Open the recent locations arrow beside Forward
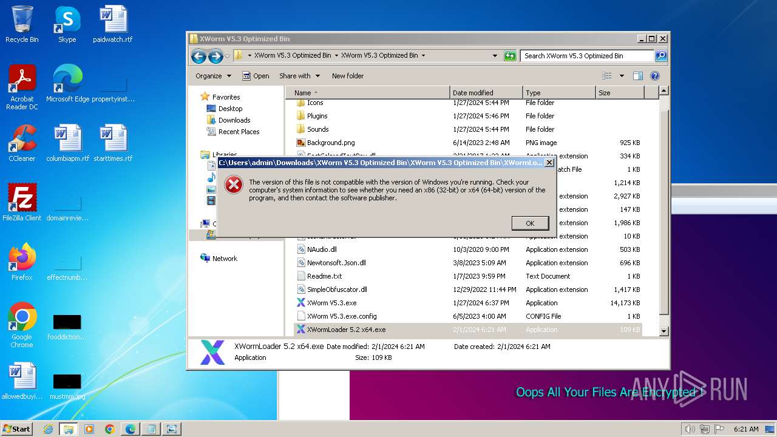 coord(227,56)
